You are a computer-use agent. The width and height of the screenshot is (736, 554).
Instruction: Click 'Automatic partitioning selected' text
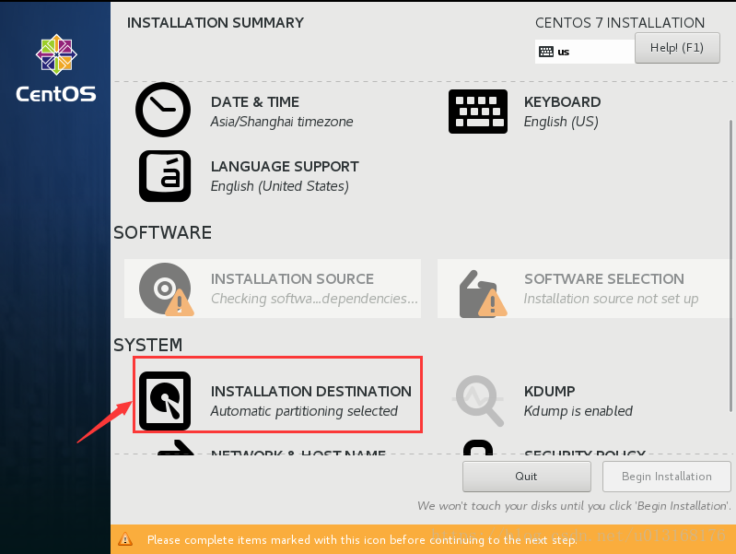click(x=304, y=411)
